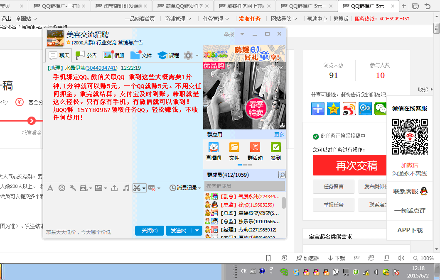Open the image send icon

coord(98,188)
